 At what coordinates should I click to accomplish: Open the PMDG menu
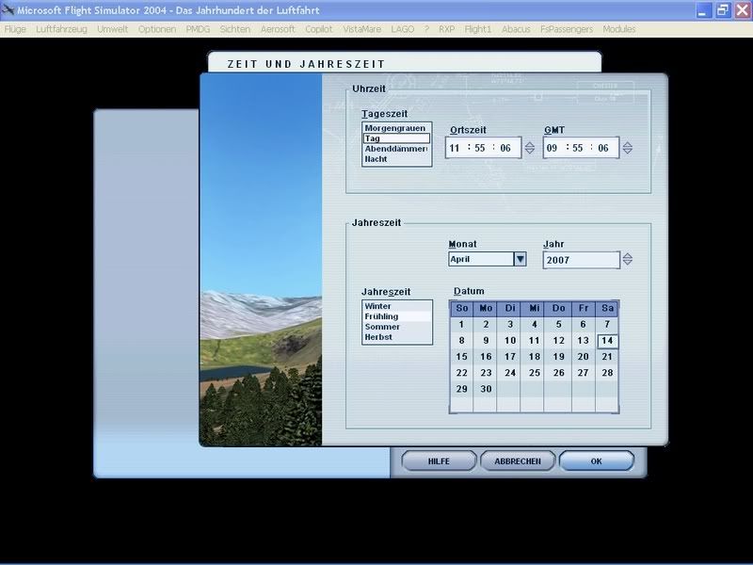click(x=198, y=29)
